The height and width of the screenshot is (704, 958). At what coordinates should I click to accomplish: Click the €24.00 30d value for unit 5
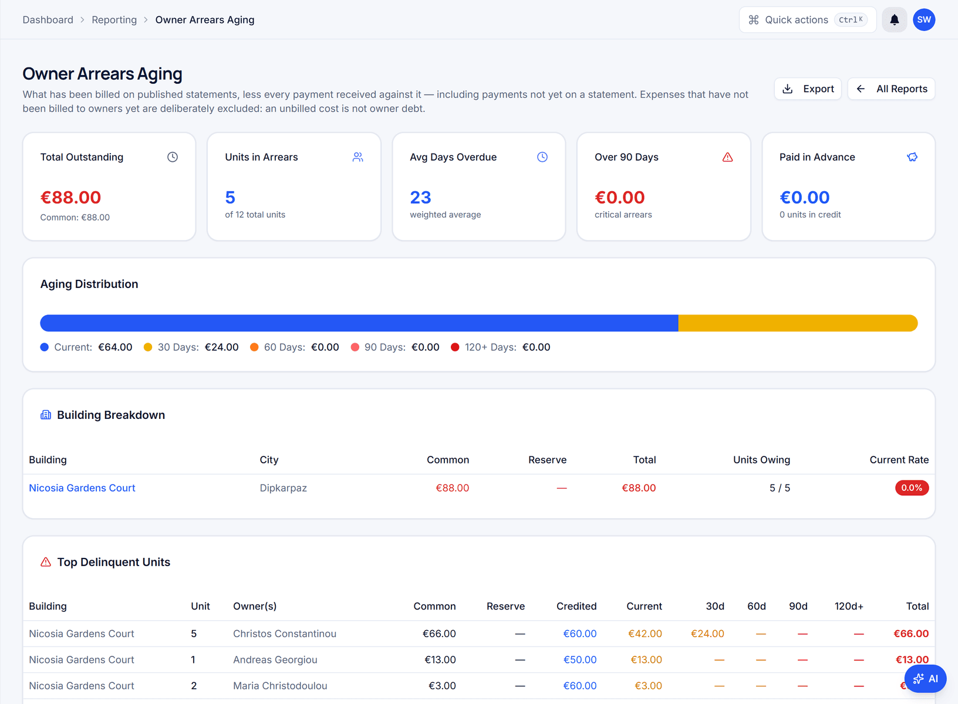click(707, 634)
